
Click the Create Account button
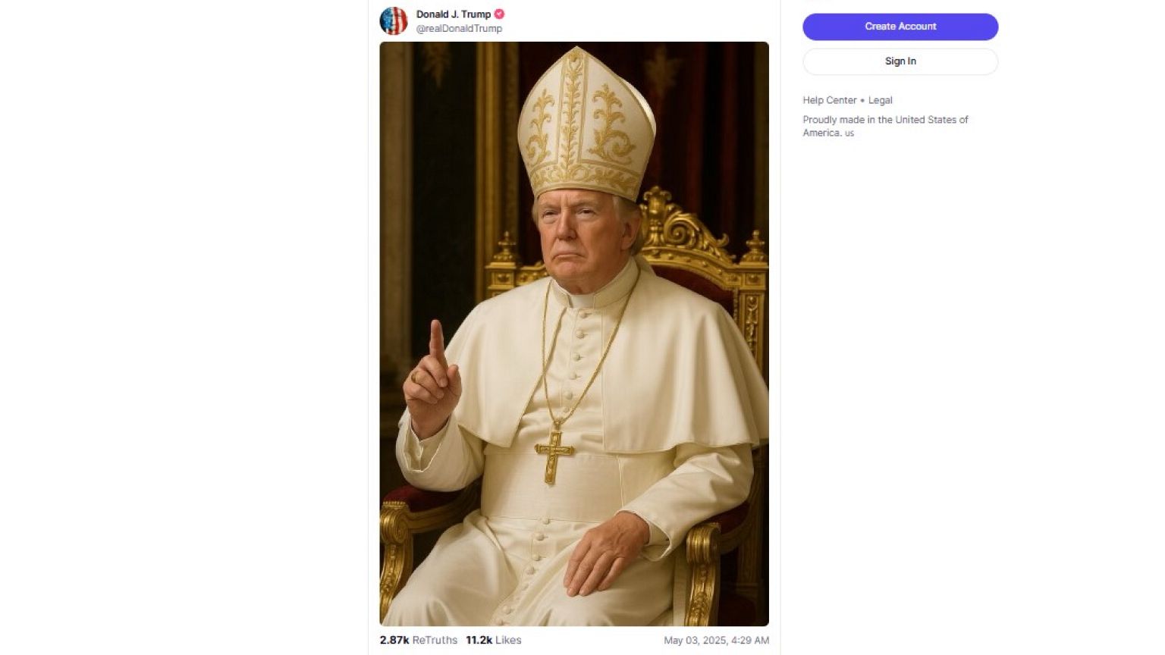click(x=900, y=27)
